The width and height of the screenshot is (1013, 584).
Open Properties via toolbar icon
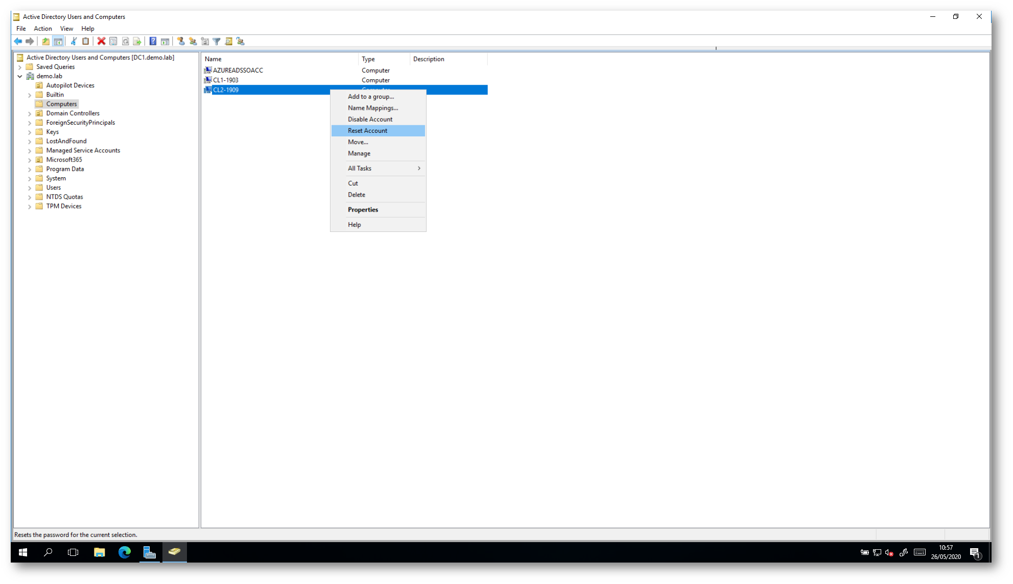pos(113,41)
